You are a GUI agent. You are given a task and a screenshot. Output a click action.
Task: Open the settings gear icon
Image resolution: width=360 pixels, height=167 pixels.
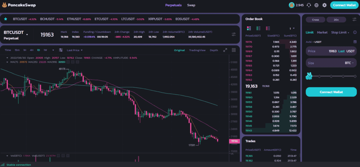click(324, 5)
